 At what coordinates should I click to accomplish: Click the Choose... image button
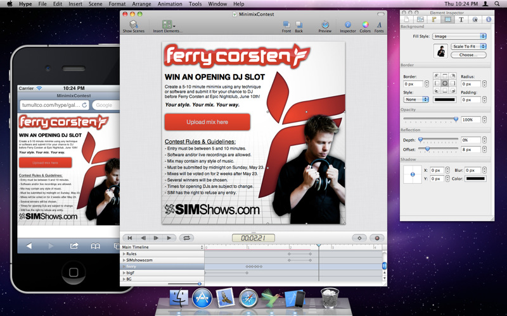click(468, 55)
